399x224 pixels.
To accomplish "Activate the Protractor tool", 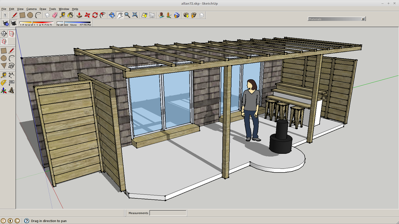I will click(x=4, y=83).
